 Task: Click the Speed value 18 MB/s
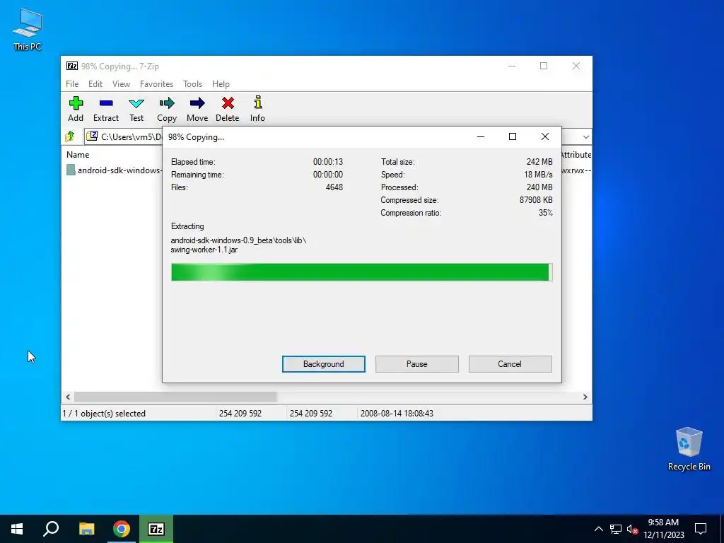coord(538,175)
